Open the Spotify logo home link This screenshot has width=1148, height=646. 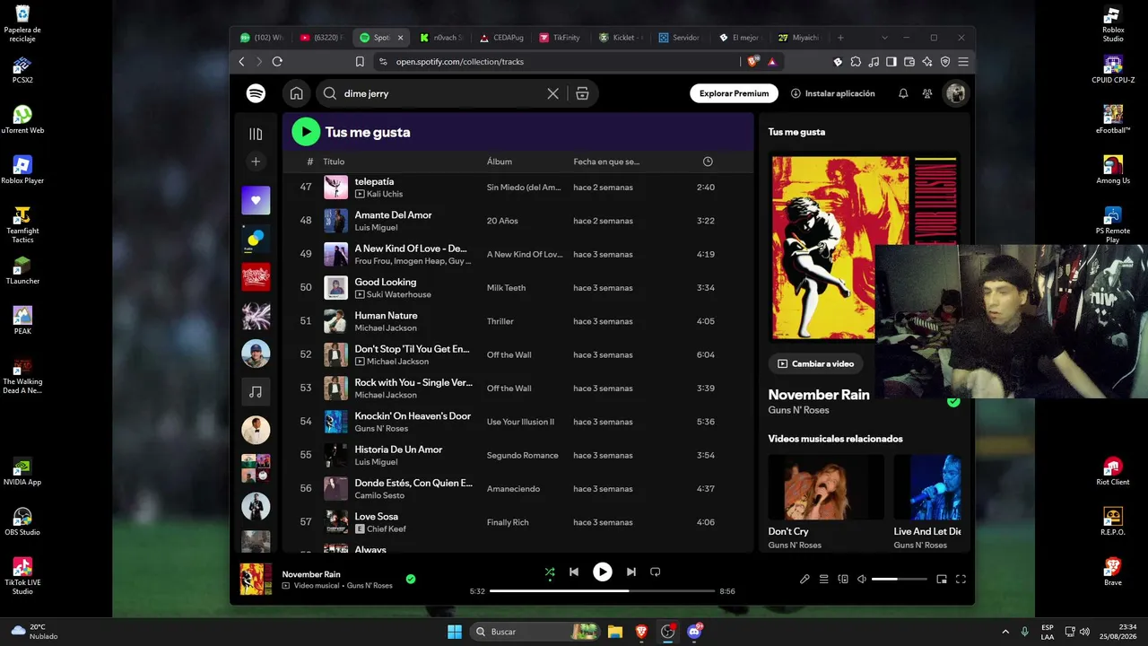(256, 93)
